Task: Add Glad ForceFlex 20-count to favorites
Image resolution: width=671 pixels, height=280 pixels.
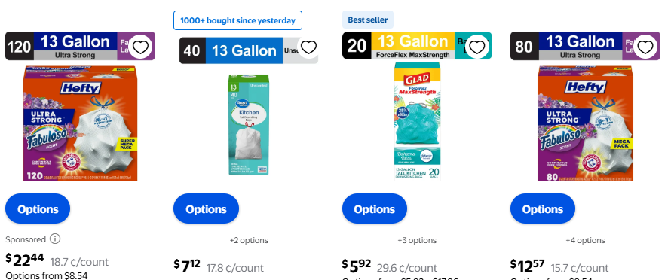Action: (477, 47)
